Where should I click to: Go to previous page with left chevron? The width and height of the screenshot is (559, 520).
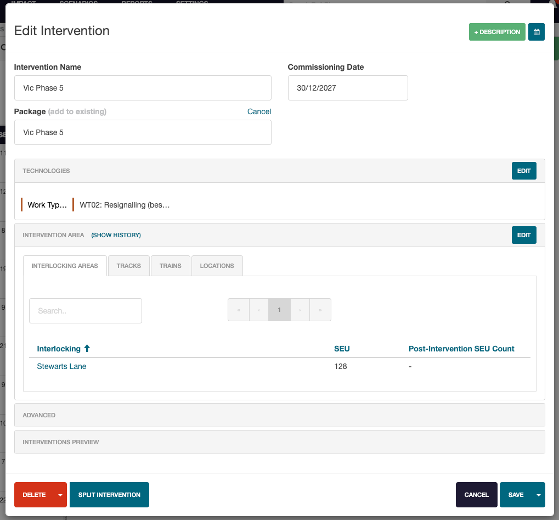(258, 310)
